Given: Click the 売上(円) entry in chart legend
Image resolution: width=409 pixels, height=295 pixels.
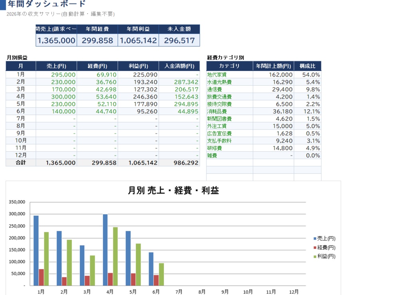Looking at the screenshot, I should [x=324, y=238].
